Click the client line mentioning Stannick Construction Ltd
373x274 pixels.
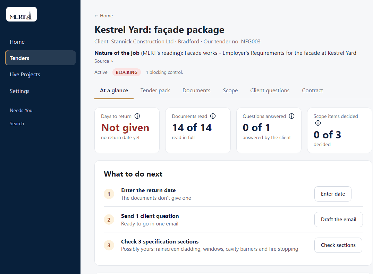click(177, 42)
